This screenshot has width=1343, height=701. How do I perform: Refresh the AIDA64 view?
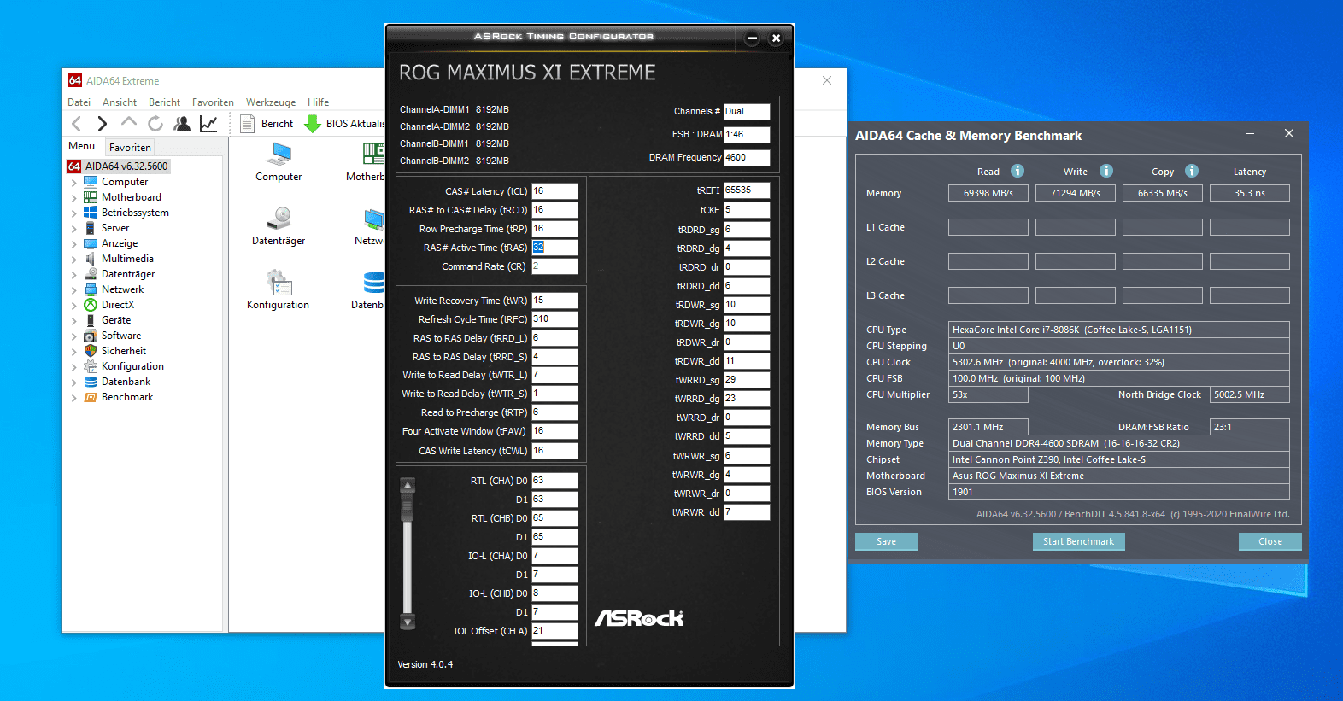pos(155,124)
